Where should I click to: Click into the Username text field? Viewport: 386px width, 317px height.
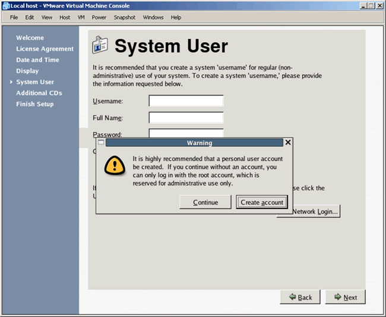(x=186, y=101)
